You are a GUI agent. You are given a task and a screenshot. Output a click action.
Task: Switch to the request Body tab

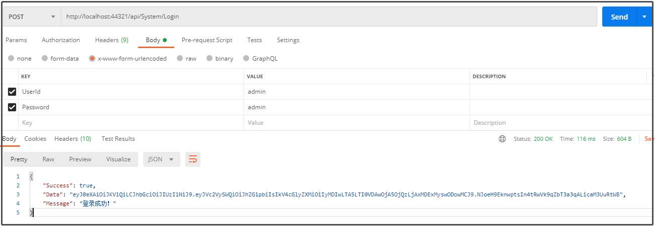(x=156, y=40)
